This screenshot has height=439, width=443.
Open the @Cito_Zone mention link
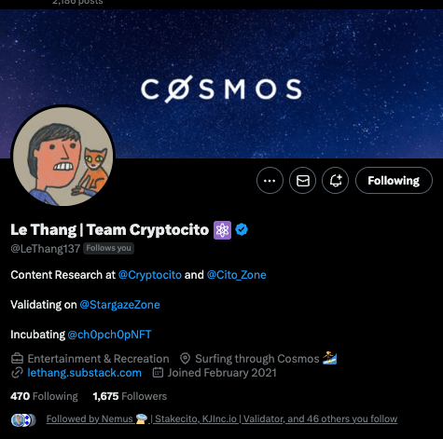coord(237,275)
